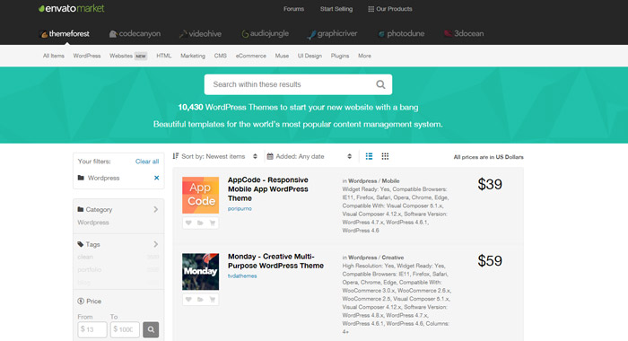This screenshot has height=341, width=628.
Task: Select the clean tag filter
Action: [85, 257]
